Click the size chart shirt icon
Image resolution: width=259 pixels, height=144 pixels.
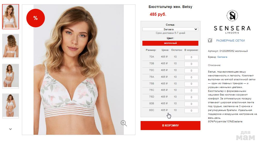[x=210, y=40]
